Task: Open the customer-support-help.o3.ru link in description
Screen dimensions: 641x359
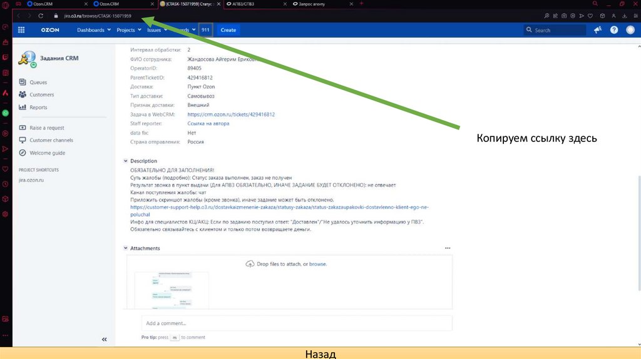Action: click(x=279, y=210)
